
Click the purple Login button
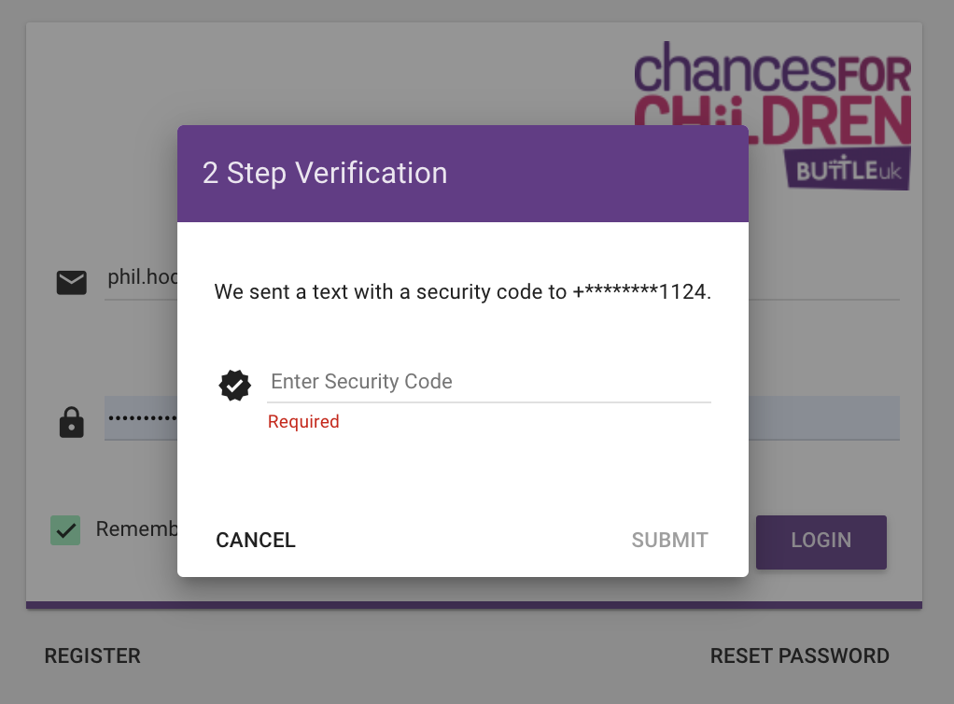[x=821, y=541]
